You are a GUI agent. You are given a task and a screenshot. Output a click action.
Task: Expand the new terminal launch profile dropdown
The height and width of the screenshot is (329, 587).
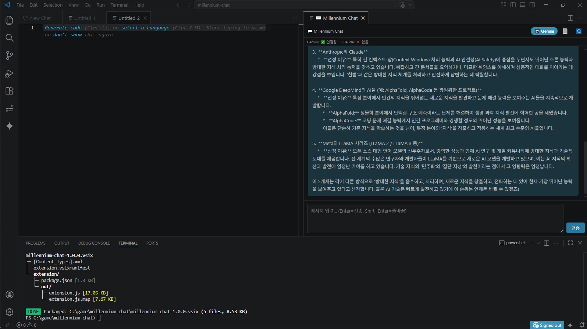coord(538,243)
